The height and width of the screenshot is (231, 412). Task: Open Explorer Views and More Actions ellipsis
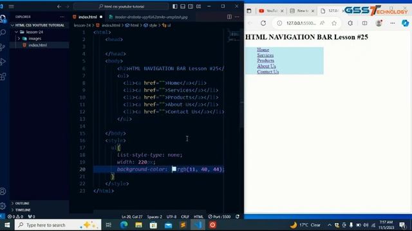[x=62, y=17]
